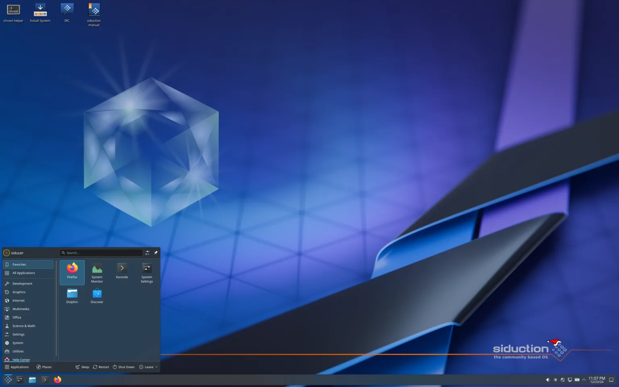Toggle the application launcher button in taskbar

pyautogui.click(x=8, y=380)
